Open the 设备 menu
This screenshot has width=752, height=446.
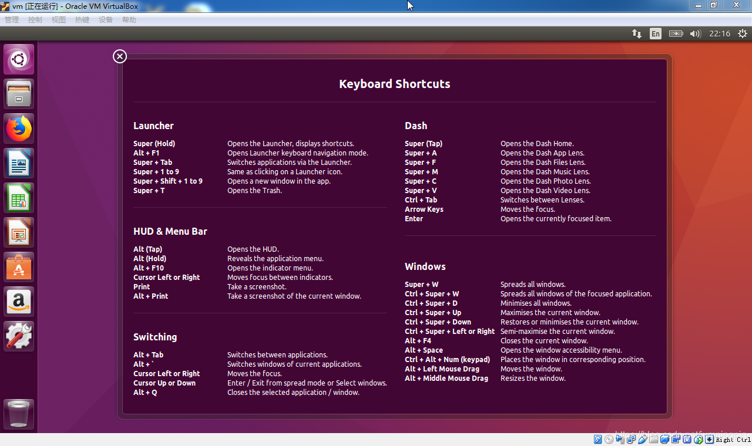[106, 19]
